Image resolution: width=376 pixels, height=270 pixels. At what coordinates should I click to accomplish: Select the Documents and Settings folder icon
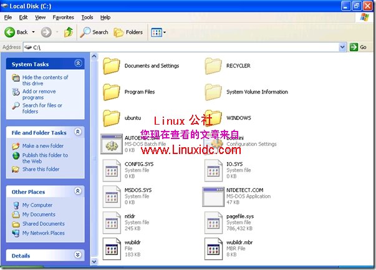[111, 66]
